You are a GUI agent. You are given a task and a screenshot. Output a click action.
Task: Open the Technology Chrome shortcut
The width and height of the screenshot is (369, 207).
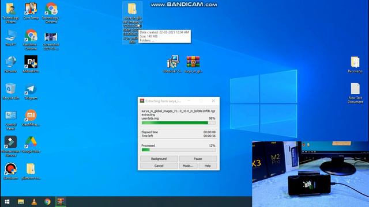(x=51, y=13)
